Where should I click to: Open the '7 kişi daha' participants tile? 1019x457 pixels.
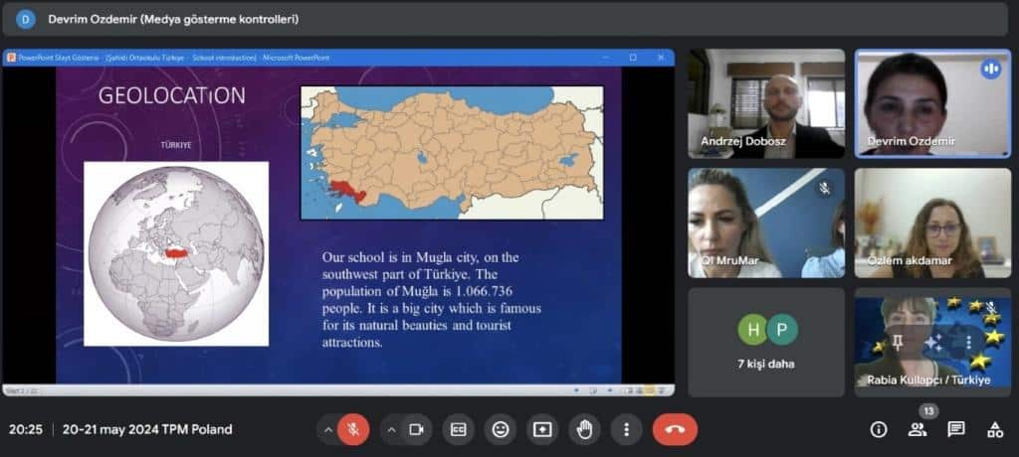click(766, 343)
